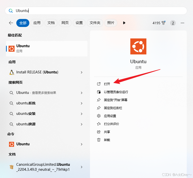Image resolution: width=193 pixels, height=178 pixels.
Task: Click share icon for 共享
Action: 99,132
